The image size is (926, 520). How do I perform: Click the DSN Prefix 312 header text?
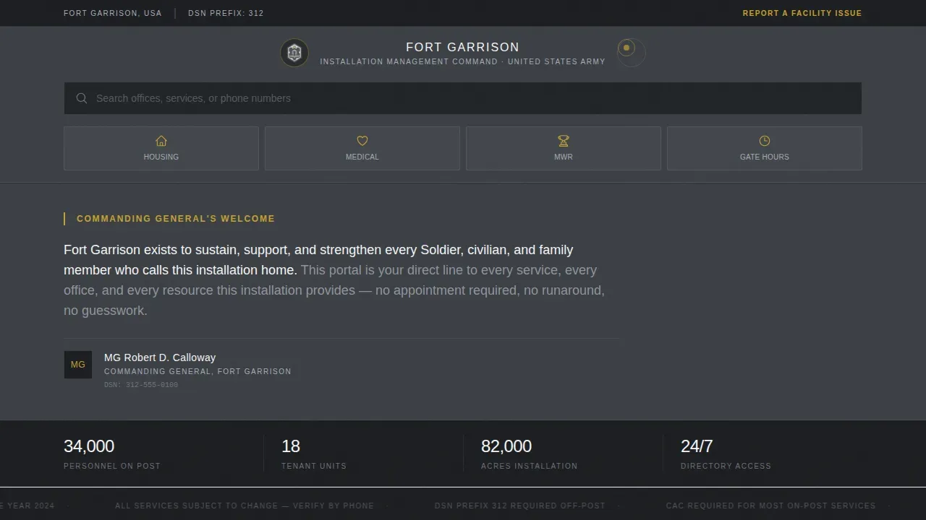tap(226, 13)
